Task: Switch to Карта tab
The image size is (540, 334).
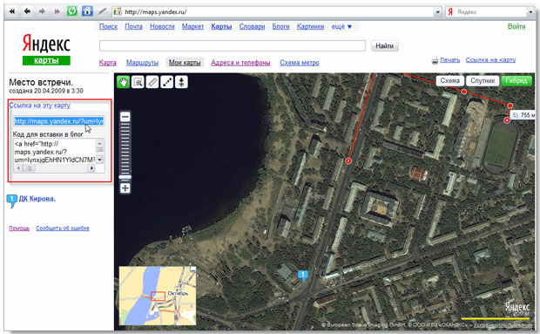Action: tap(108, 63)
